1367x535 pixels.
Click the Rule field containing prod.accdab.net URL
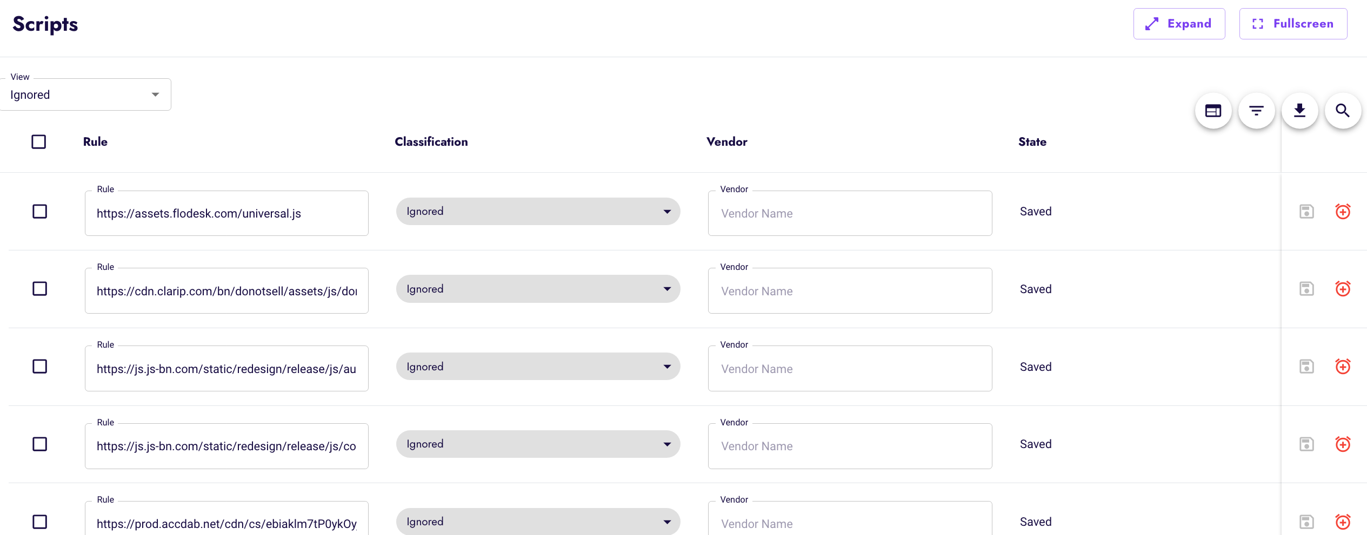pyautogui.click(x=226, y=523)
